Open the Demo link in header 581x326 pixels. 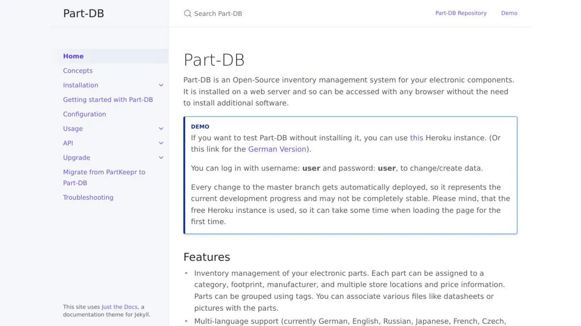point(509,13)
